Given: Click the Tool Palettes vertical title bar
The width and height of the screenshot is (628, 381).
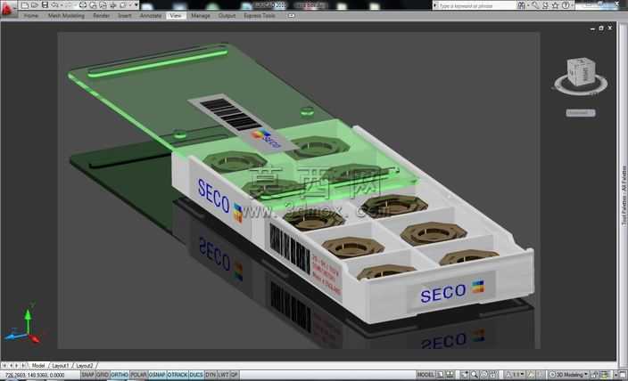Looking at the screenshot, I should coord(624,195).
